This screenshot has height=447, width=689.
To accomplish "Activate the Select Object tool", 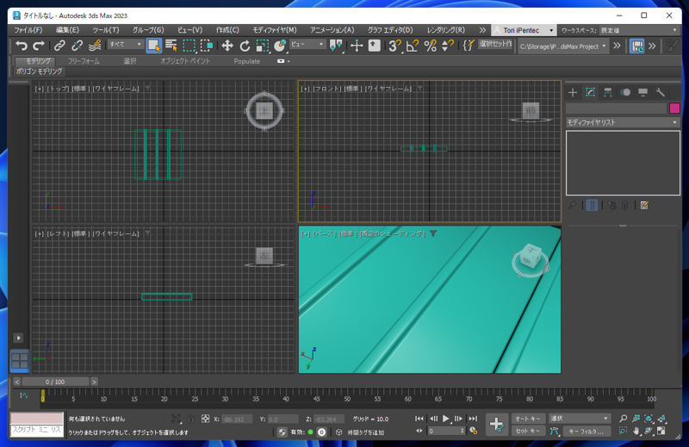I will tap(153, 46).
